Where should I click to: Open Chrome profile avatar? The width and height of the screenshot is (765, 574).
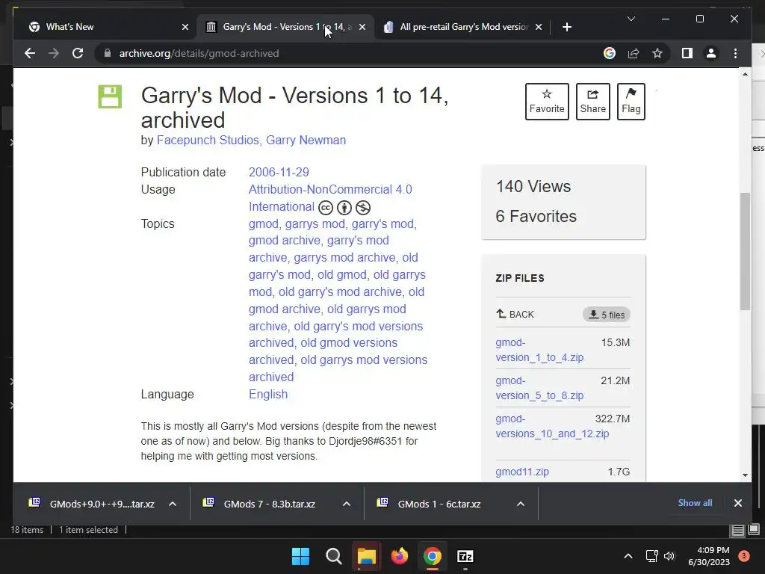click(711, 53)
